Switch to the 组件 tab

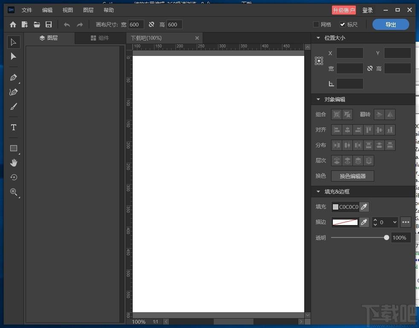click(x=100, y=38)
